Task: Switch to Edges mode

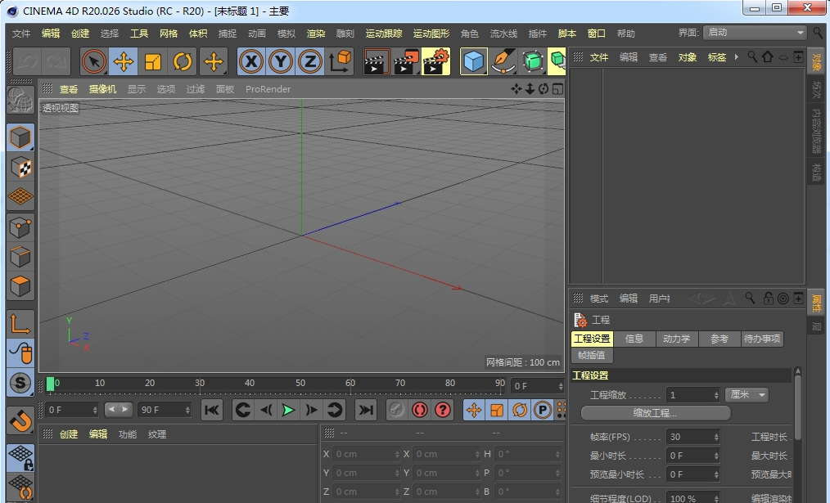Action: coord(20,257)
